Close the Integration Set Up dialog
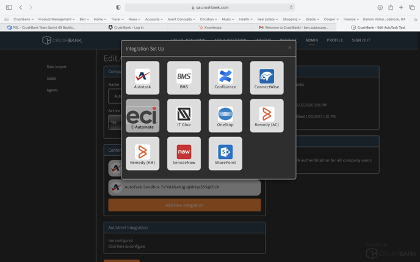Screen dimensions: 420x262 [289, 48]
